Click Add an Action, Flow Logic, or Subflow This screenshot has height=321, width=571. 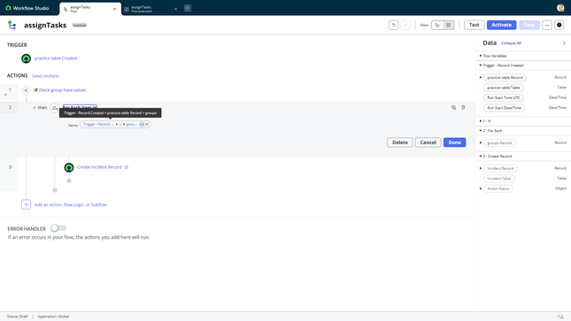(70, 205)
